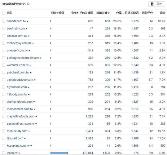Open the taku-art.com domain link
The height and width of the screenshot is (155, 167).
click(x=15, y=138)
